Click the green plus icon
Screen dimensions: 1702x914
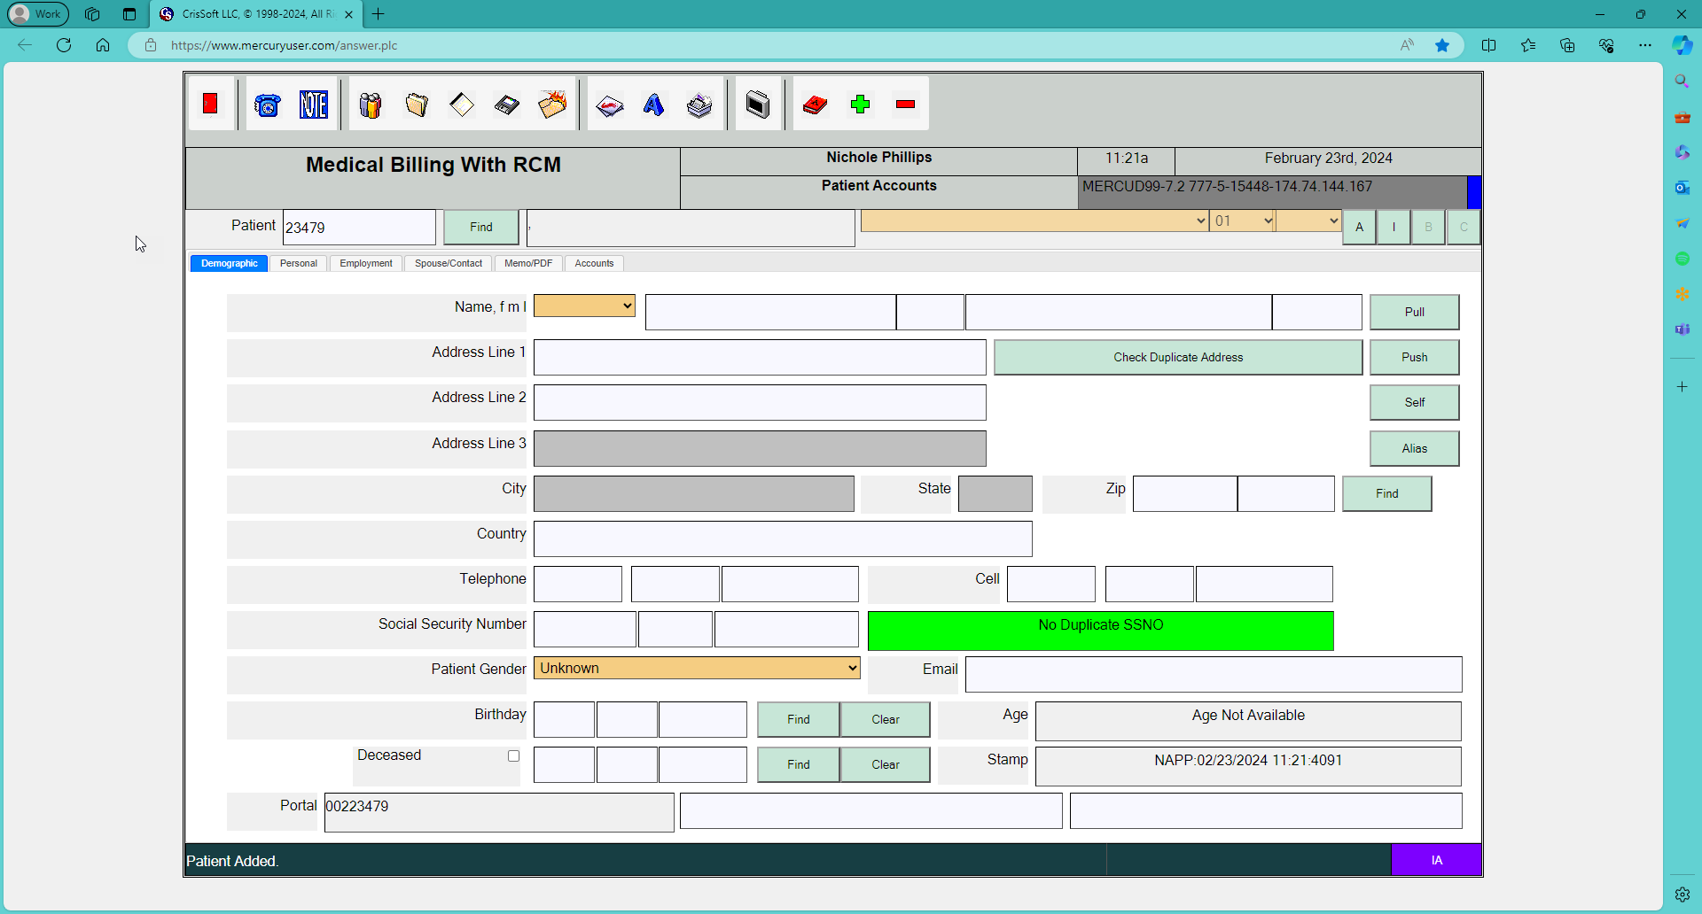[860, 105]
